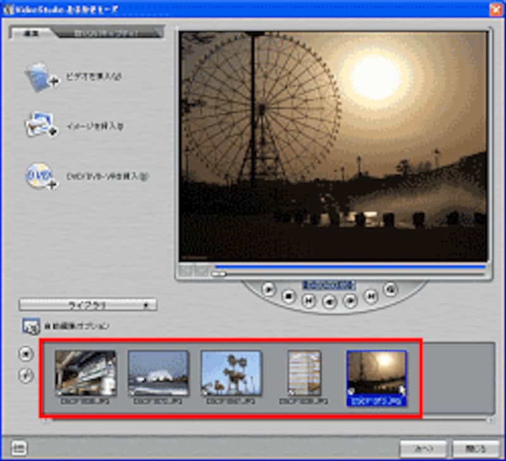Click the Next (次へ) button
The width and height of the screenshot is (506, 461).
coord(423,448)
